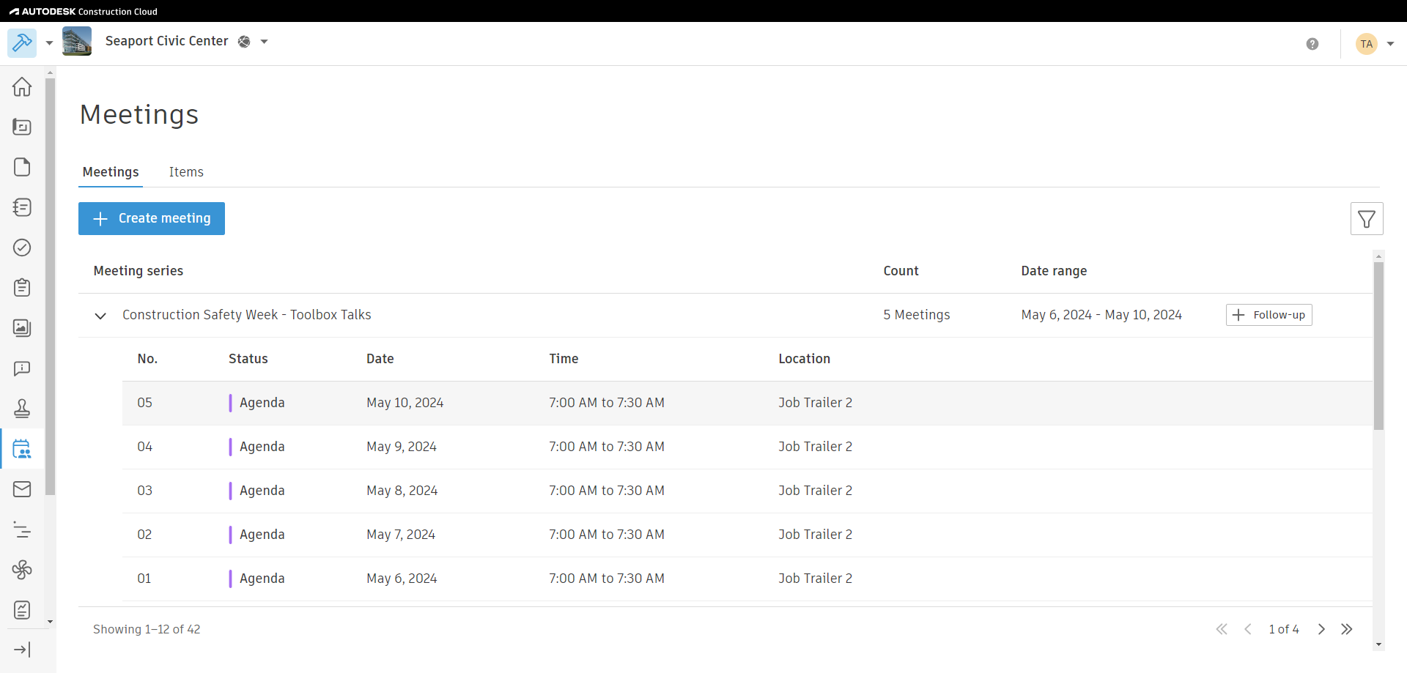The width and height of the screenshot is (1407, 673).
Task: Collapse the Construction Safety Week series
Action: coord(100,316)
